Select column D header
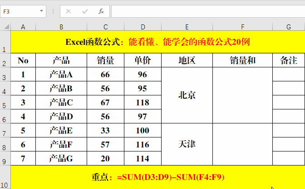This screenshot has width=305, height=189. (143, 27)
